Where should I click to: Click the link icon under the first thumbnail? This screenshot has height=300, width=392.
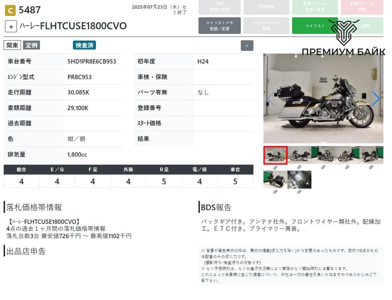(275, 167)
